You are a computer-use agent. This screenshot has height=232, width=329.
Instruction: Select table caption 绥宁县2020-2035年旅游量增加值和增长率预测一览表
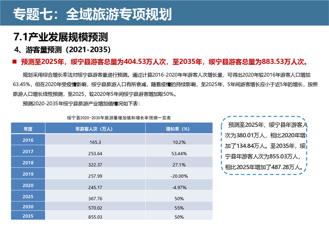tap(119, 118)
